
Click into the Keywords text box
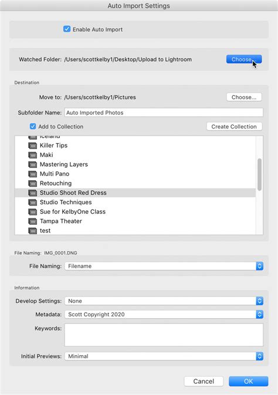pyautogui.click(x=164, y=335)
